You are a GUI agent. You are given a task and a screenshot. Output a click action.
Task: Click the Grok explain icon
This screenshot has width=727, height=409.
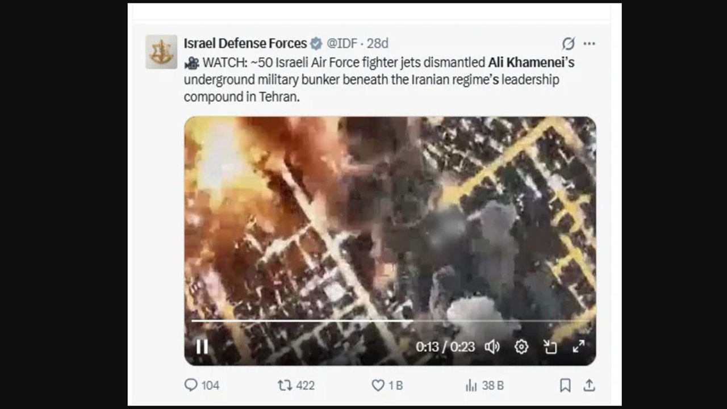(568, 44)
